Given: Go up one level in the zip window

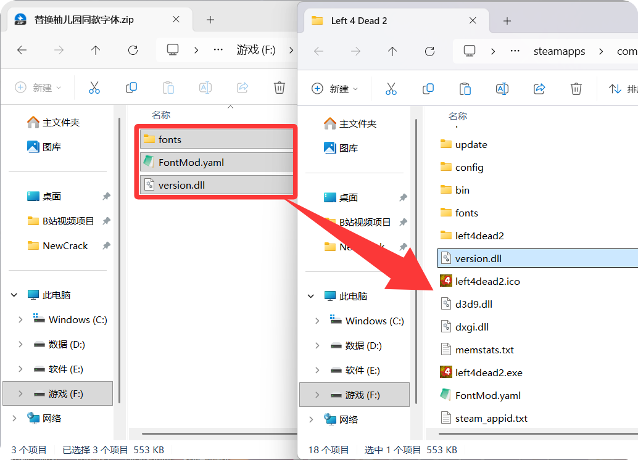Looking at the screenshot, I should (x=96, y=51).
